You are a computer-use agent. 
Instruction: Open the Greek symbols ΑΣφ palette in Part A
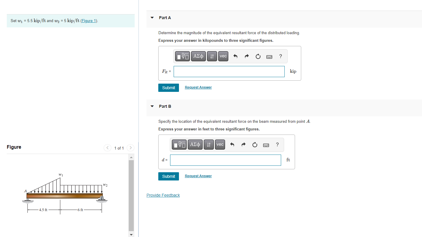(198, 56)
